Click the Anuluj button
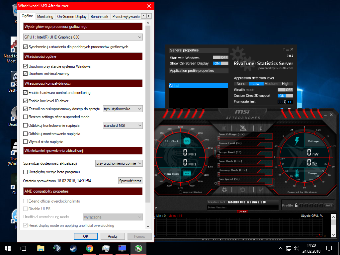This screenshot has height=255, width=340. (113, 236)
